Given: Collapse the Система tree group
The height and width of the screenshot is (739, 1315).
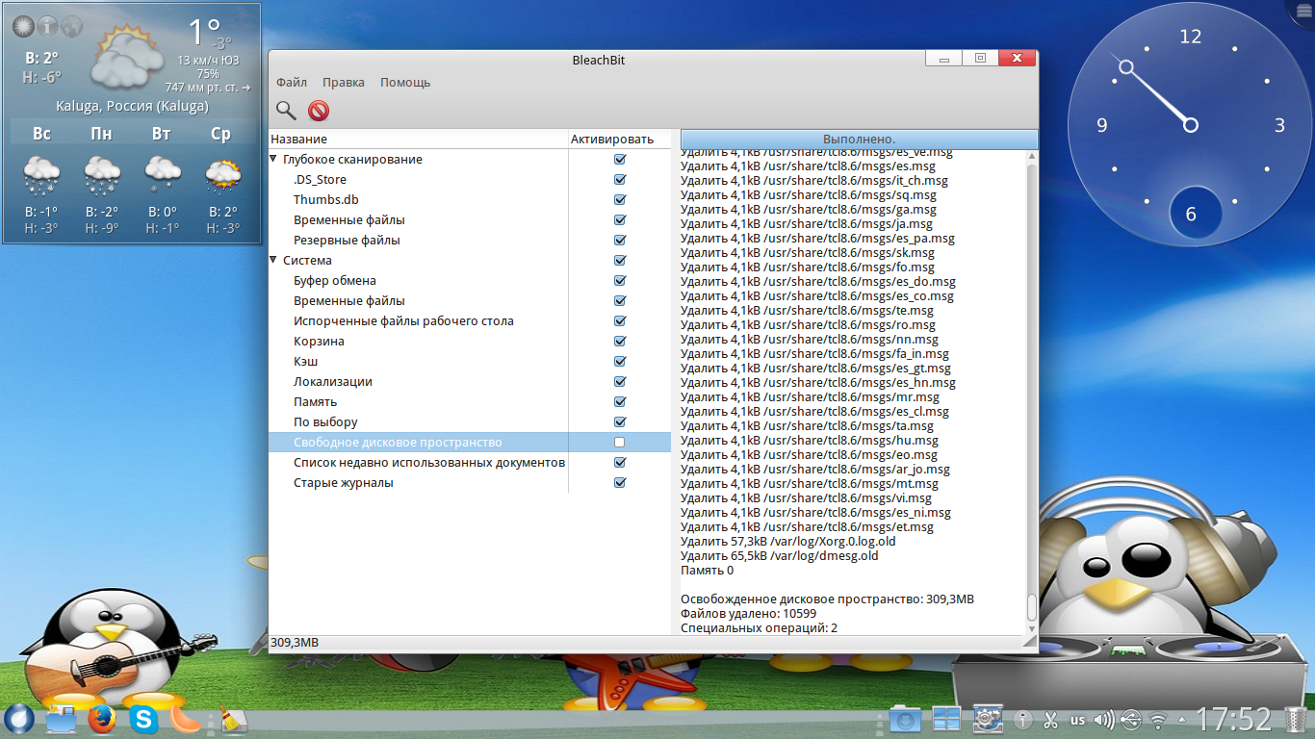Looking at the screenshot, I should pyautogui.click(x=274, y=261).
